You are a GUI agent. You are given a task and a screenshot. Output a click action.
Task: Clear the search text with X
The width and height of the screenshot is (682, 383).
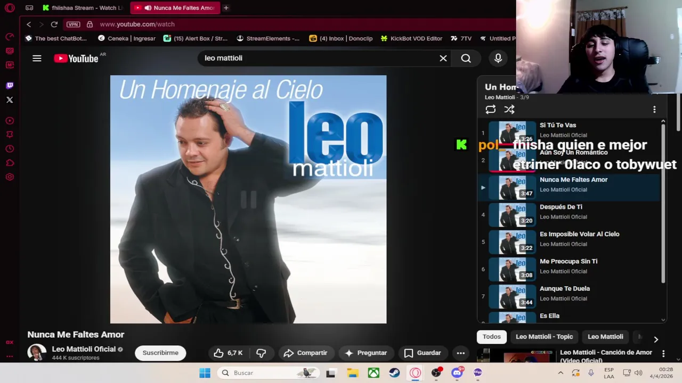tap(443, 59)
